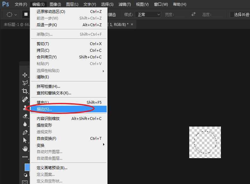This screenshot has height=184, width=250.
Task: Open the elliptical marquee tool preset dropdown
Action: pos(12,15)
